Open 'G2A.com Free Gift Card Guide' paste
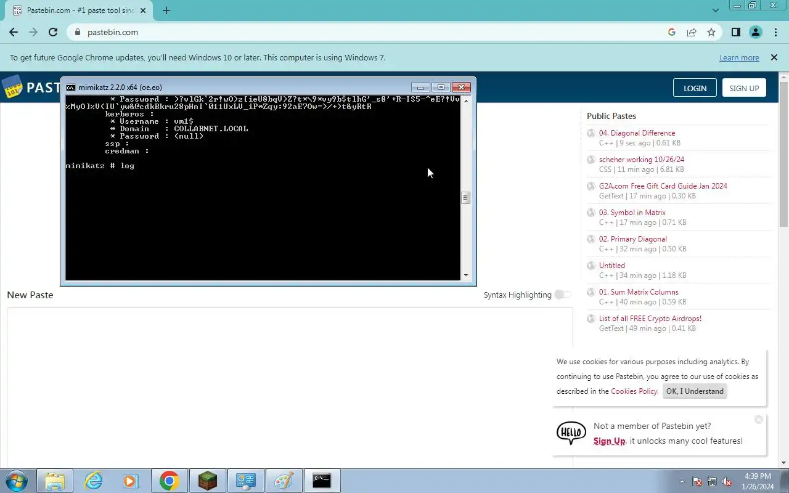 point(663,186)
